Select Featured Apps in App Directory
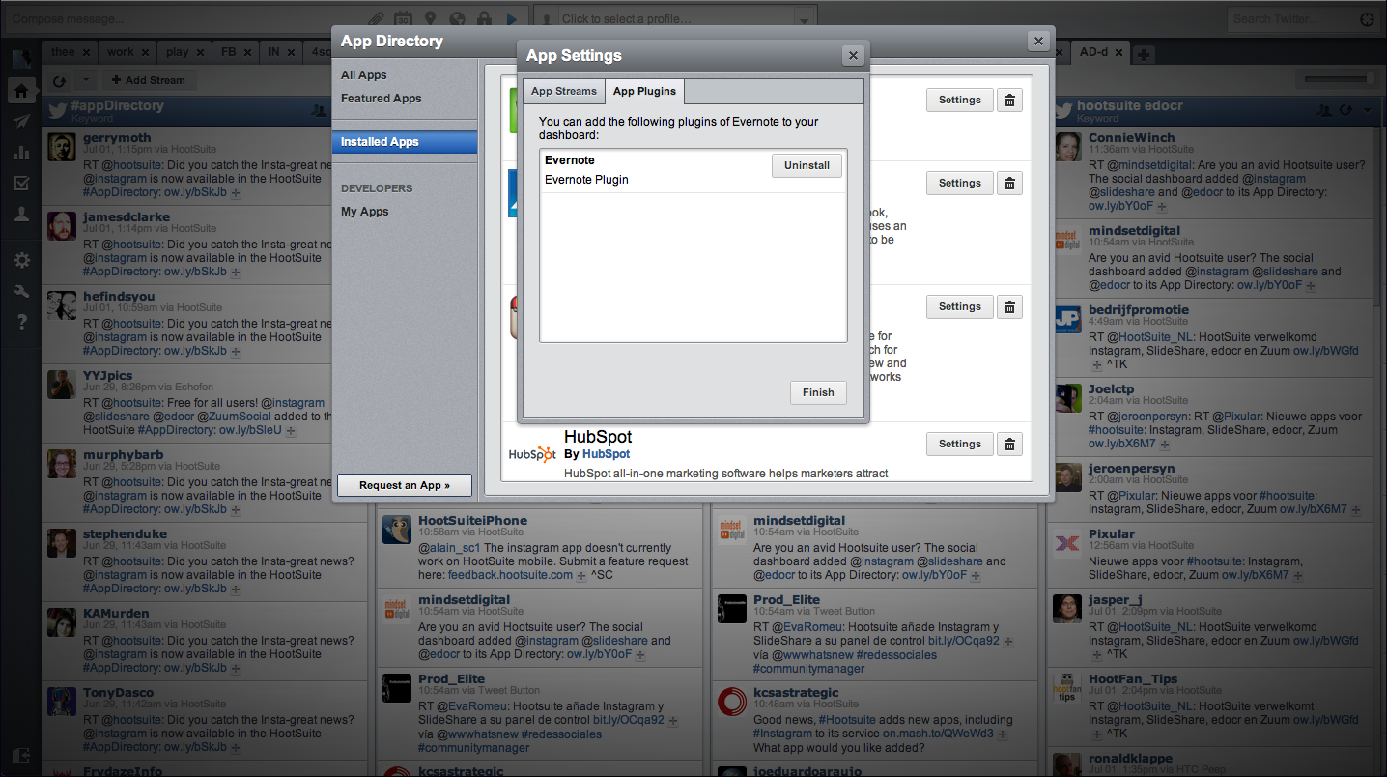Image resolution: width=1387 pixels, height=777 pixels. [382, 99]
